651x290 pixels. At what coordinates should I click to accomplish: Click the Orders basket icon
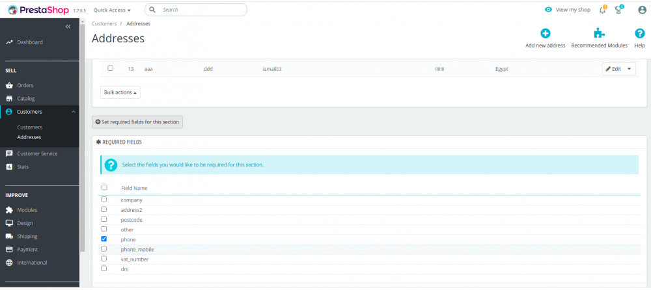click(9, 85)
